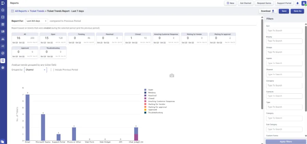Click the Save As button
This screenshot has width=307, height=144.
(297, 11)
